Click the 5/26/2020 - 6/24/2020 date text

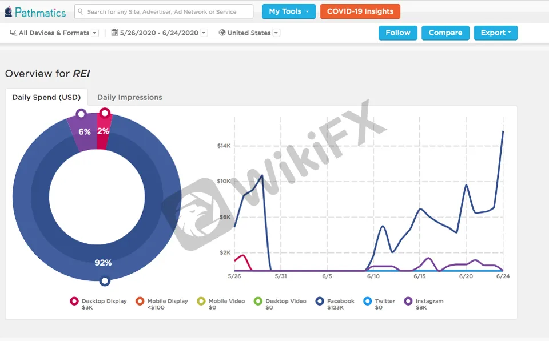pos(160,33)
